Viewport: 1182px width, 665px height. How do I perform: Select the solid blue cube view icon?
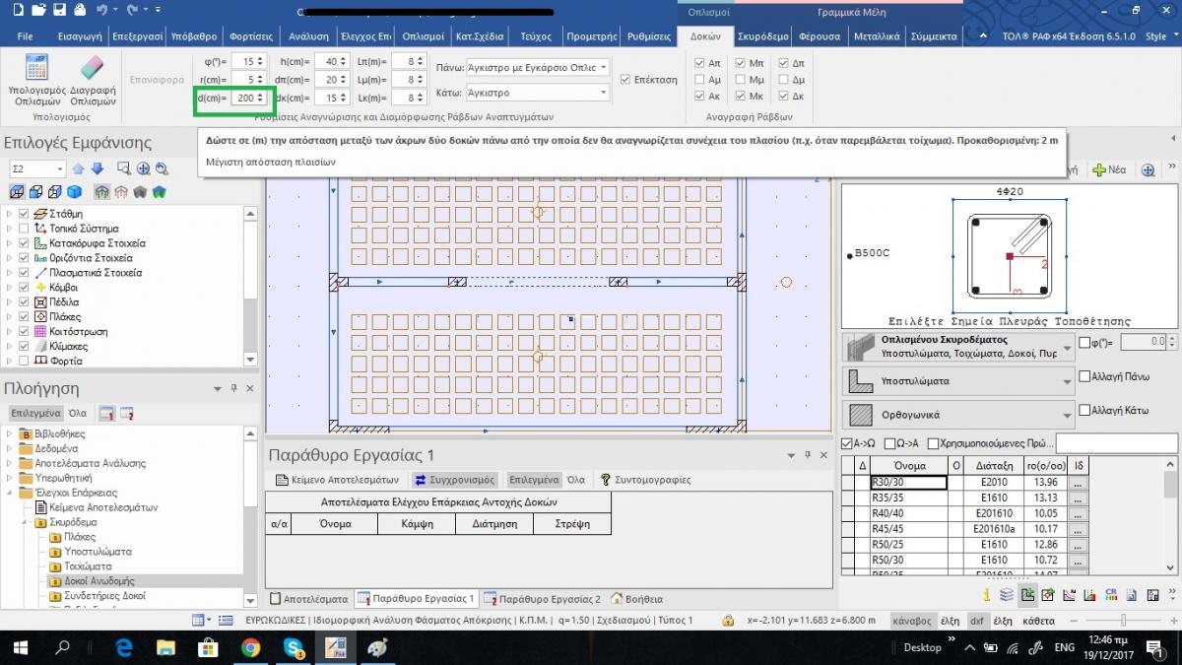(74, 191)
